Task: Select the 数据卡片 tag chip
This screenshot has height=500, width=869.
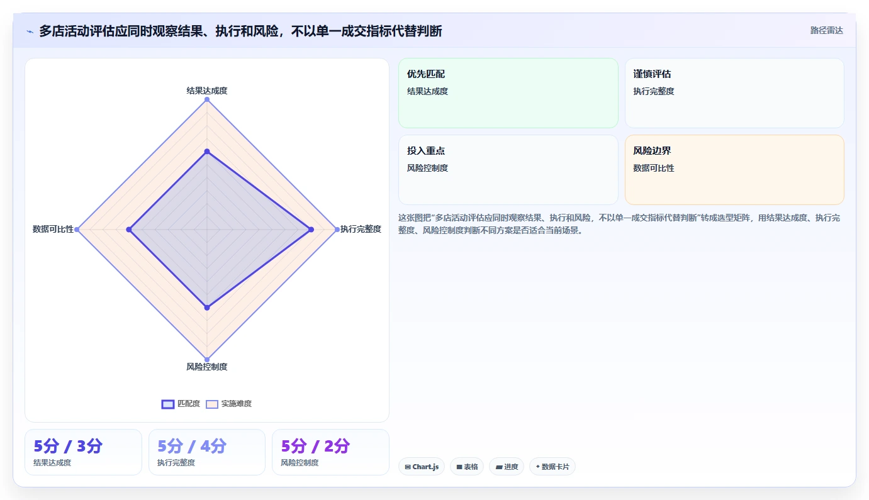Action: [x=552, y=467]
